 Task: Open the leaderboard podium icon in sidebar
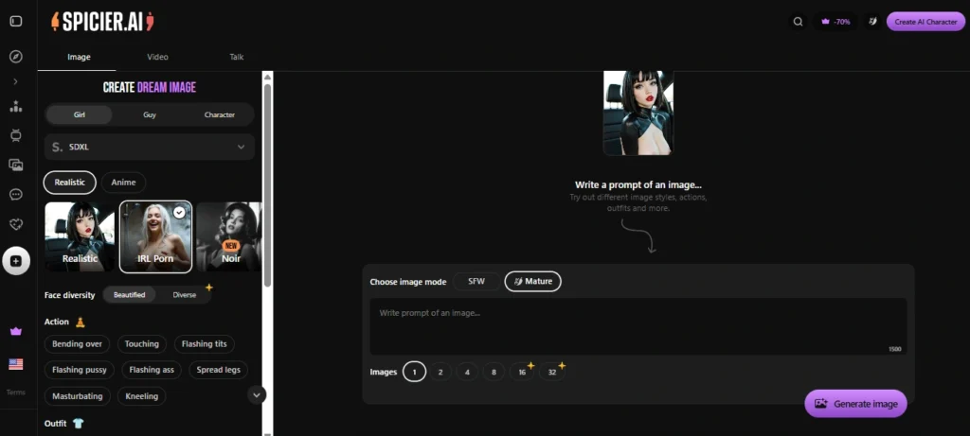coord(16,106)
